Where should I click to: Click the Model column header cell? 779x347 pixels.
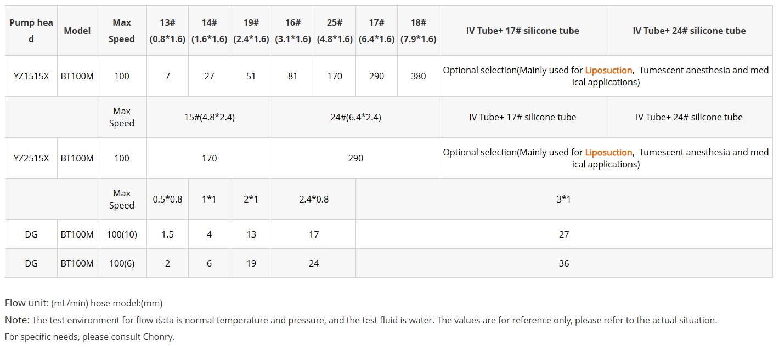pyautogui.click(x=77, y=31)
